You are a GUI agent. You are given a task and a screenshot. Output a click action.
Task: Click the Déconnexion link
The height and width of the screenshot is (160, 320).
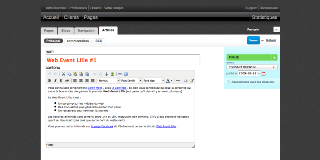(269, 8)
